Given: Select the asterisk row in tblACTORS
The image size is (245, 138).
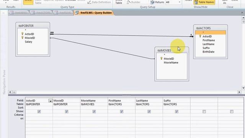Looking at the screenshot, I should [210, 32].
